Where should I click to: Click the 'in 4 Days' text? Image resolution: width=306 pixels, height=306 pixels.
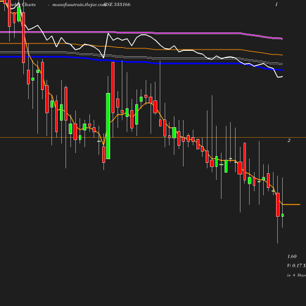point(296,275)
